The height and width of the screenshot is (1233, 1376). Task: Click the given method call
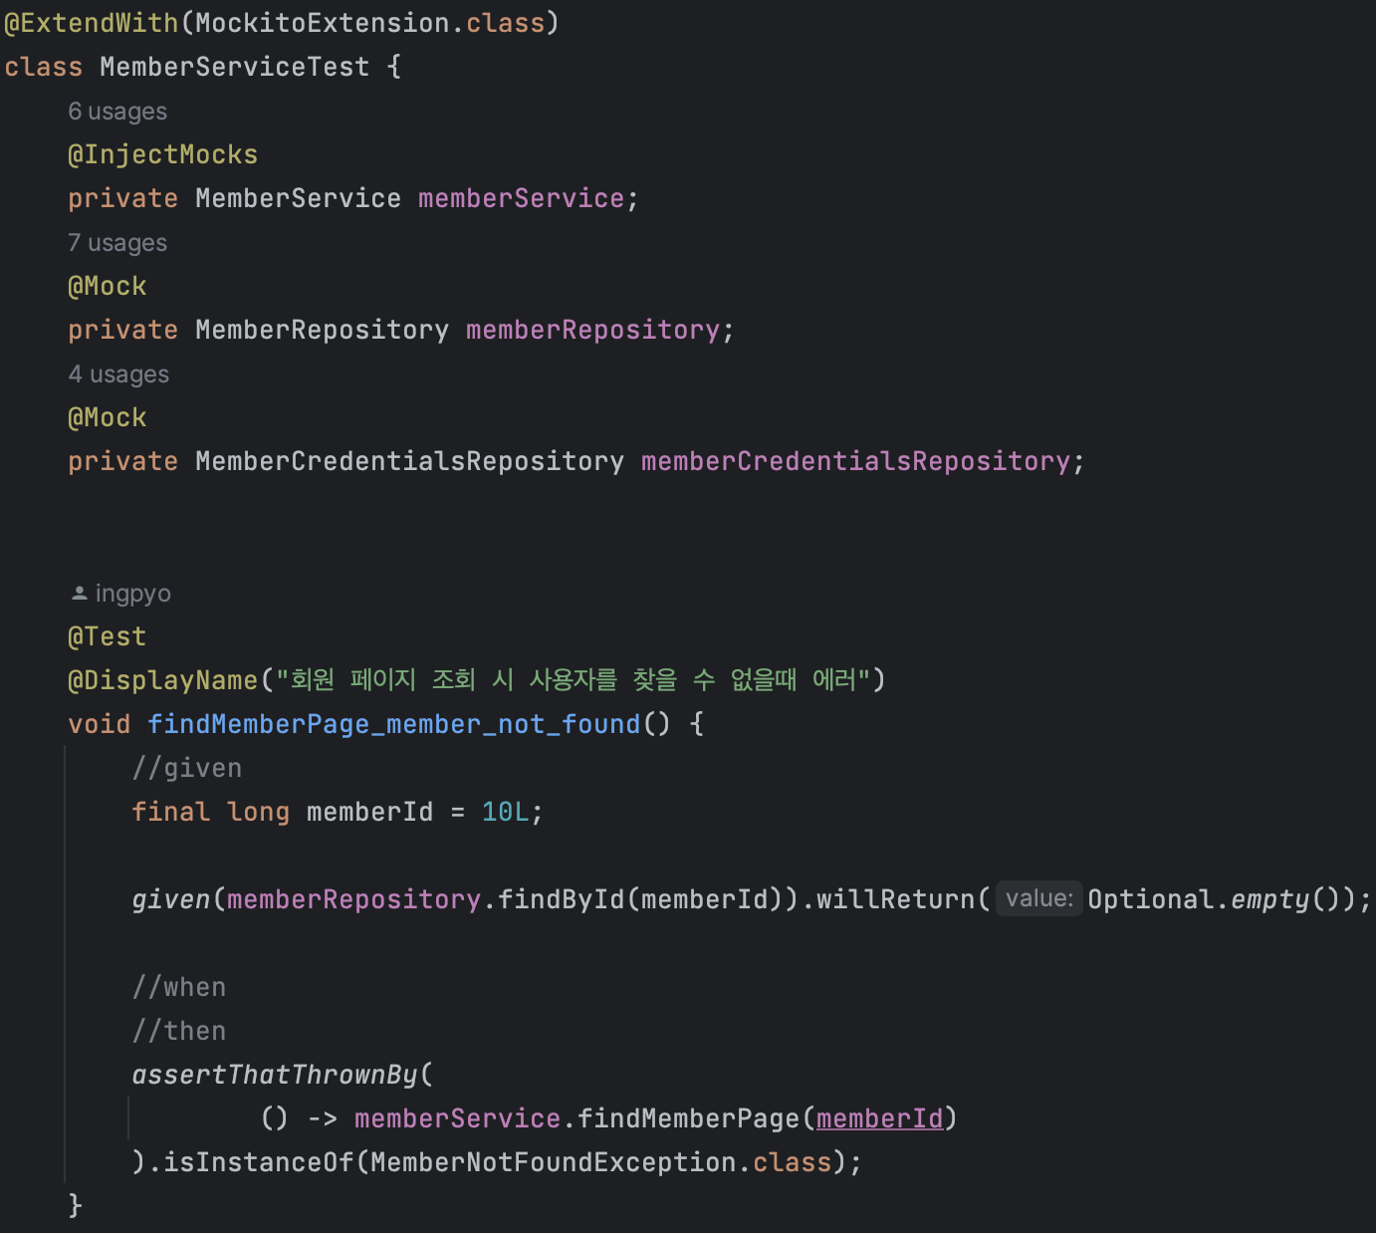[170, 899]
